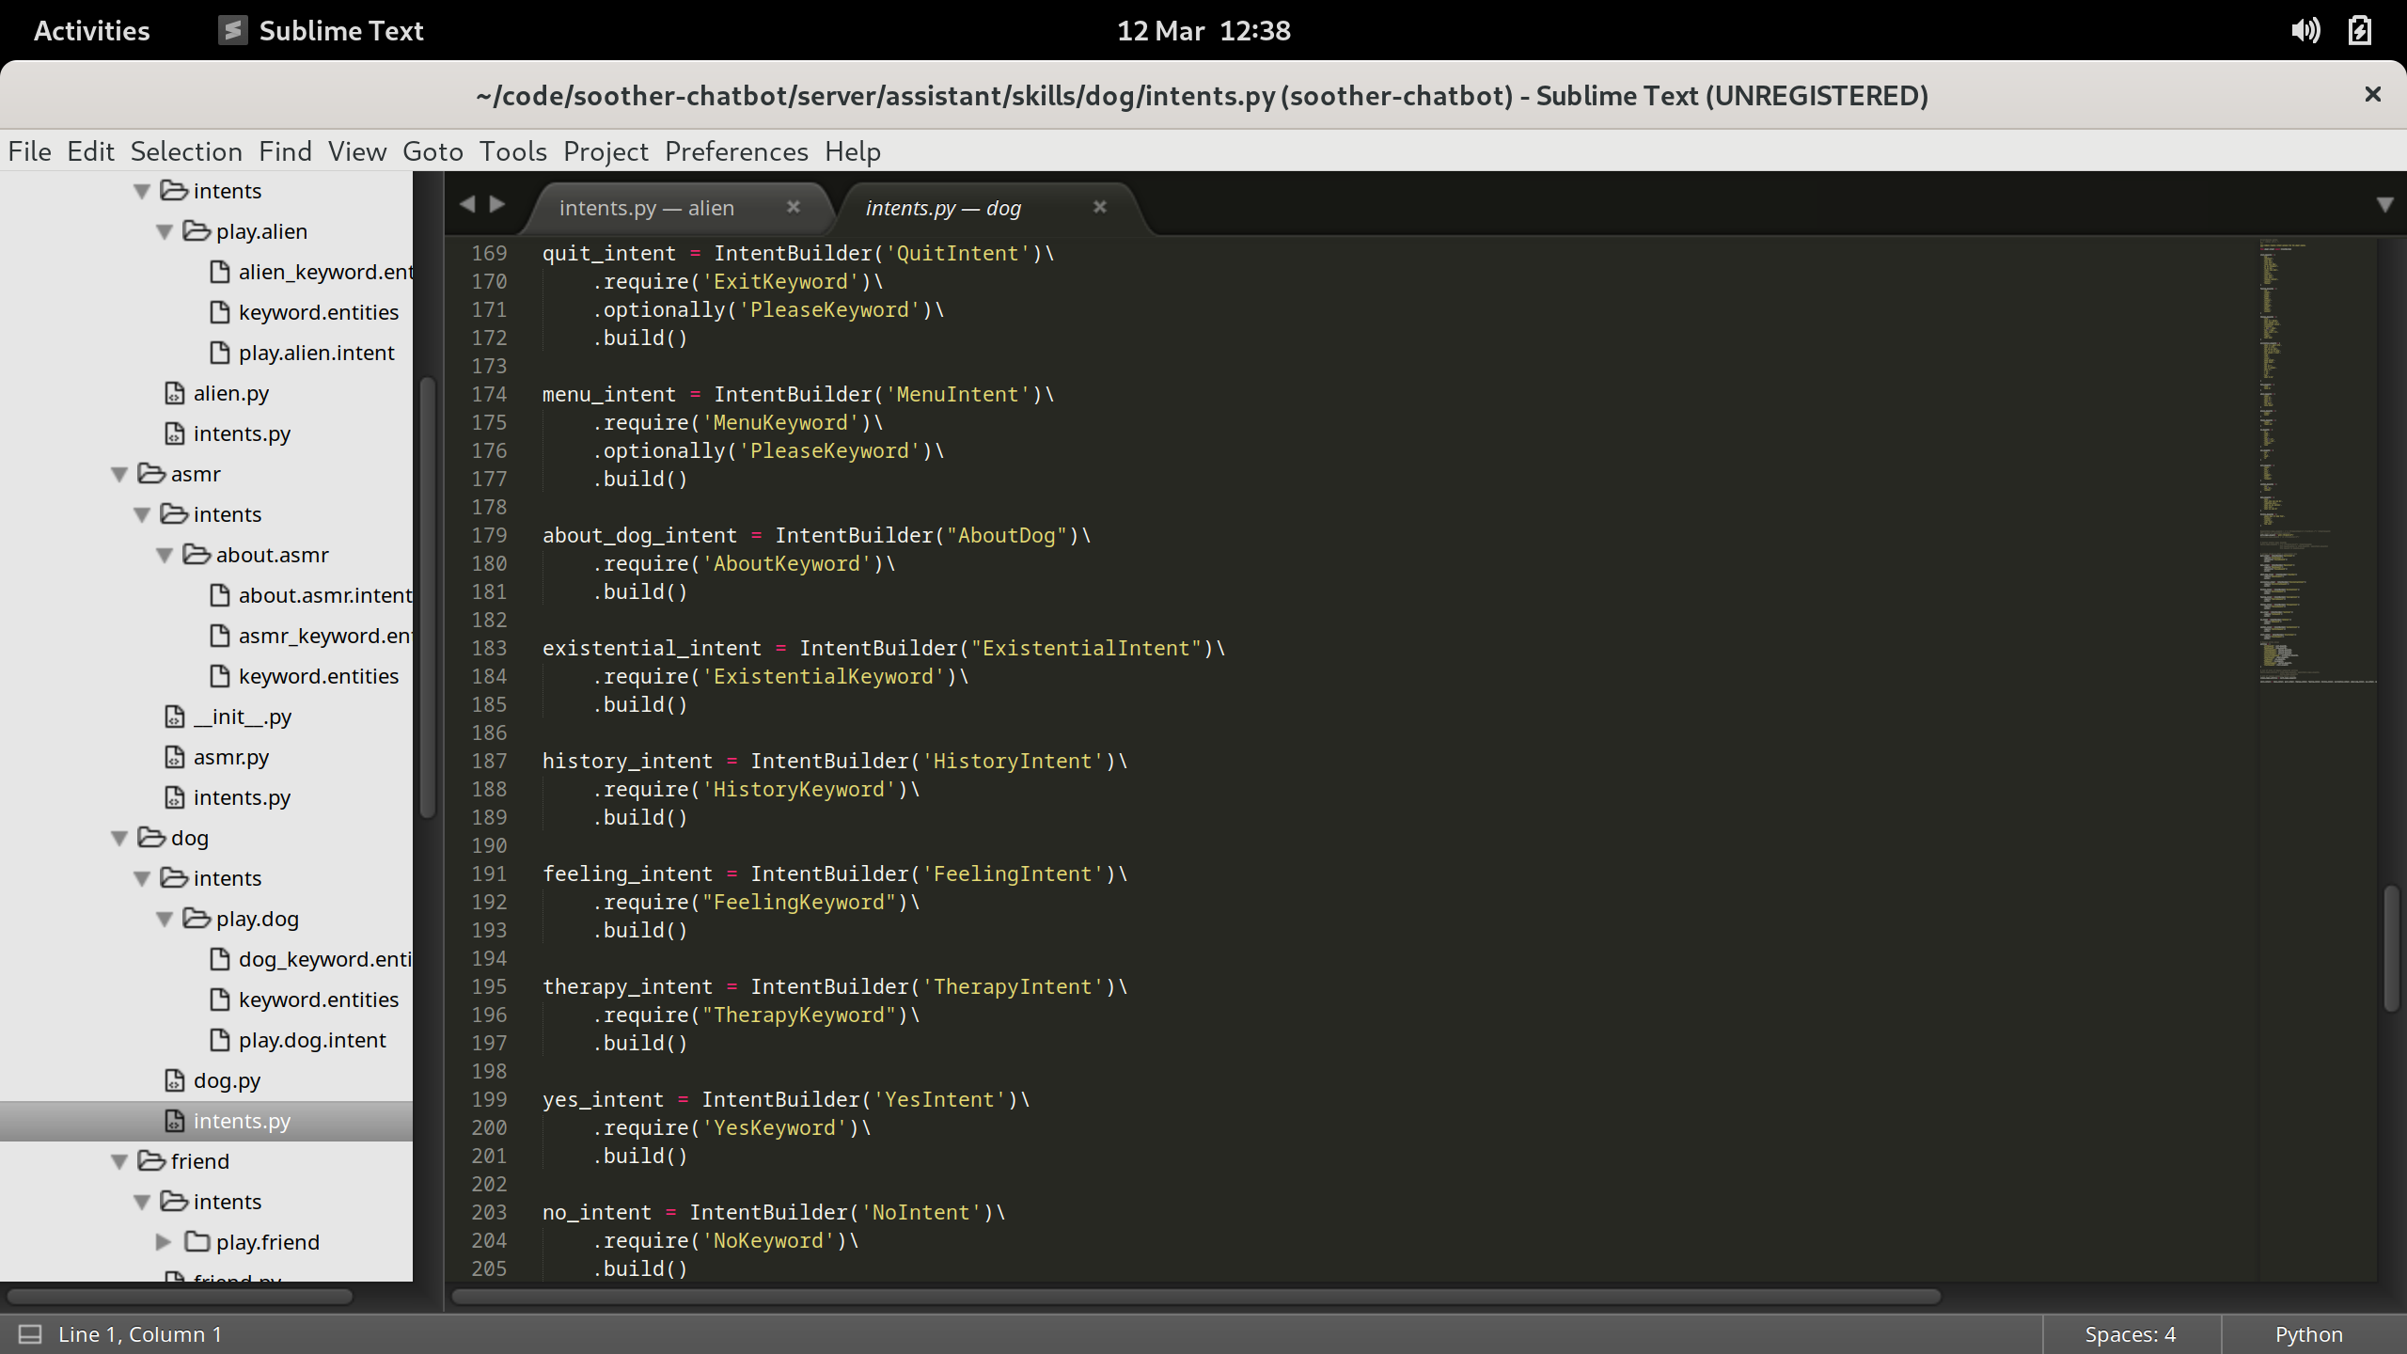The image size is (2407, 1354).
Task: Collapse the asmr folder
Action: pyautogui.click(x=119, y=474)
